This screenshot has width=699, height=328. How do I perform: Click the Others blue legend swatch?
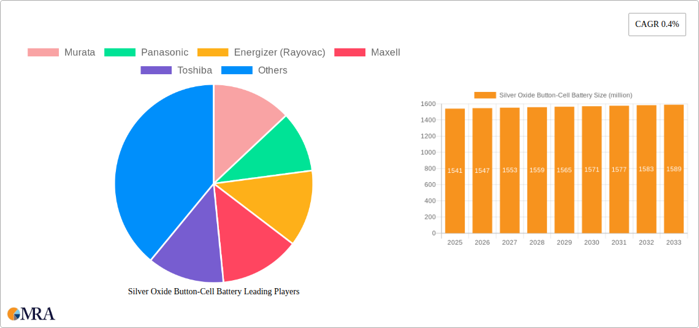pyautogui.click(x=237, y=71)
